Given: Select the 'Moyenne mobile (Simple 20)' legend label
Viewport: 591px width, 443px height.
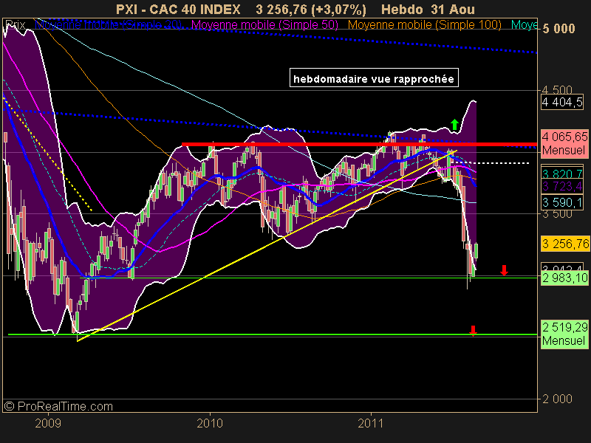Looking at the screenshot, I should click(x=108, y=25).
